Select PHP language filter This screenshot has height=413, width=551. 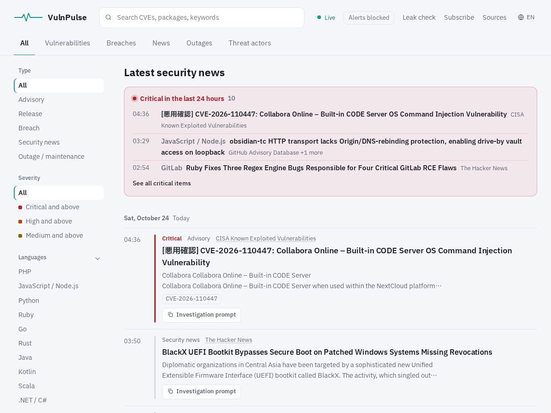tap(59, 272)
